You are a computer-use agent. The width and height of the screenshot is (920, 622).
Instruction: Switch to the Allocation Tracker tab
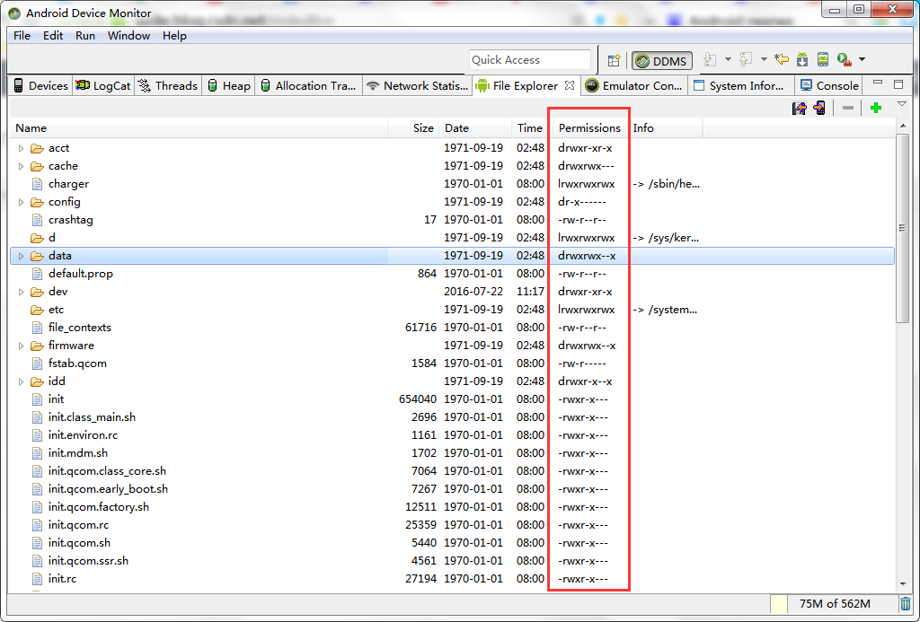309,85
